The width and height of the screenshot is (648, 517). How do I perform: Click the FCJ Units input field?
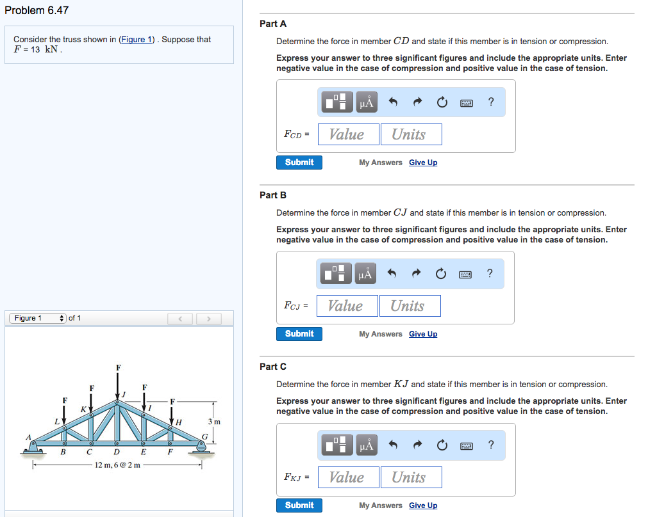pos(410,306)
